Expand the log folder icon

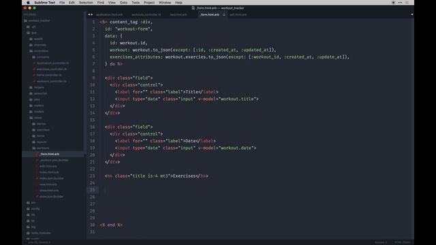(28, 227)
